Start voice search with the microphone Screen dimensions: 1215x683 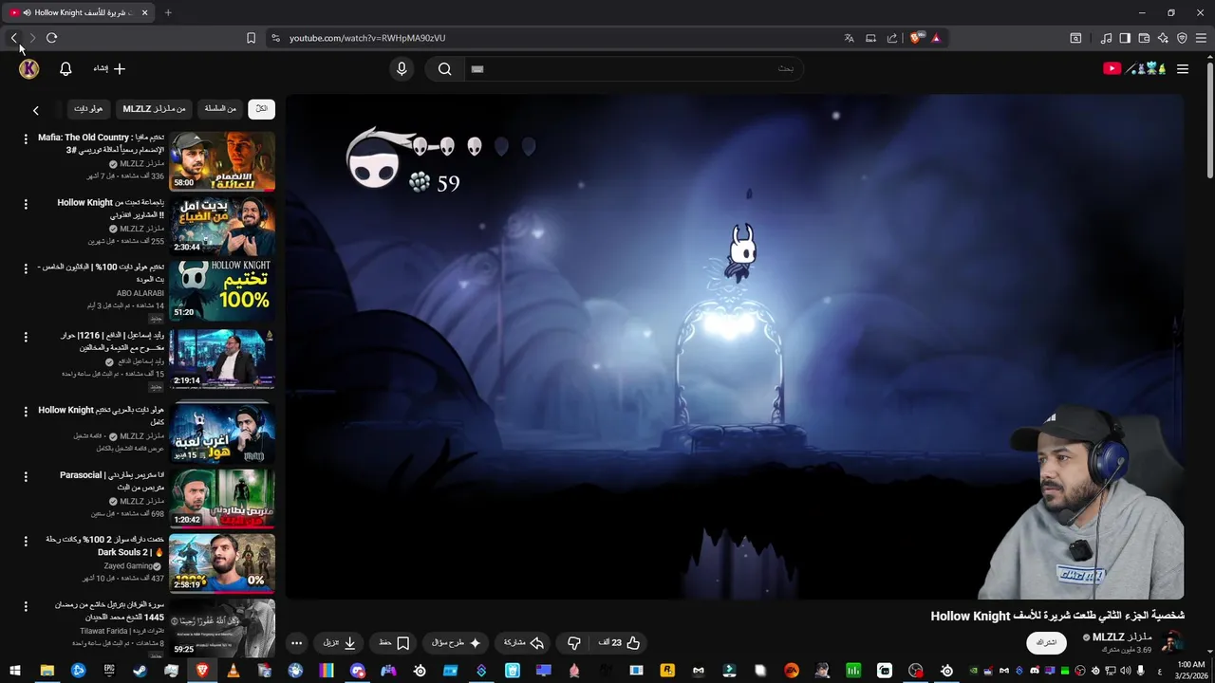coord(402,68)
